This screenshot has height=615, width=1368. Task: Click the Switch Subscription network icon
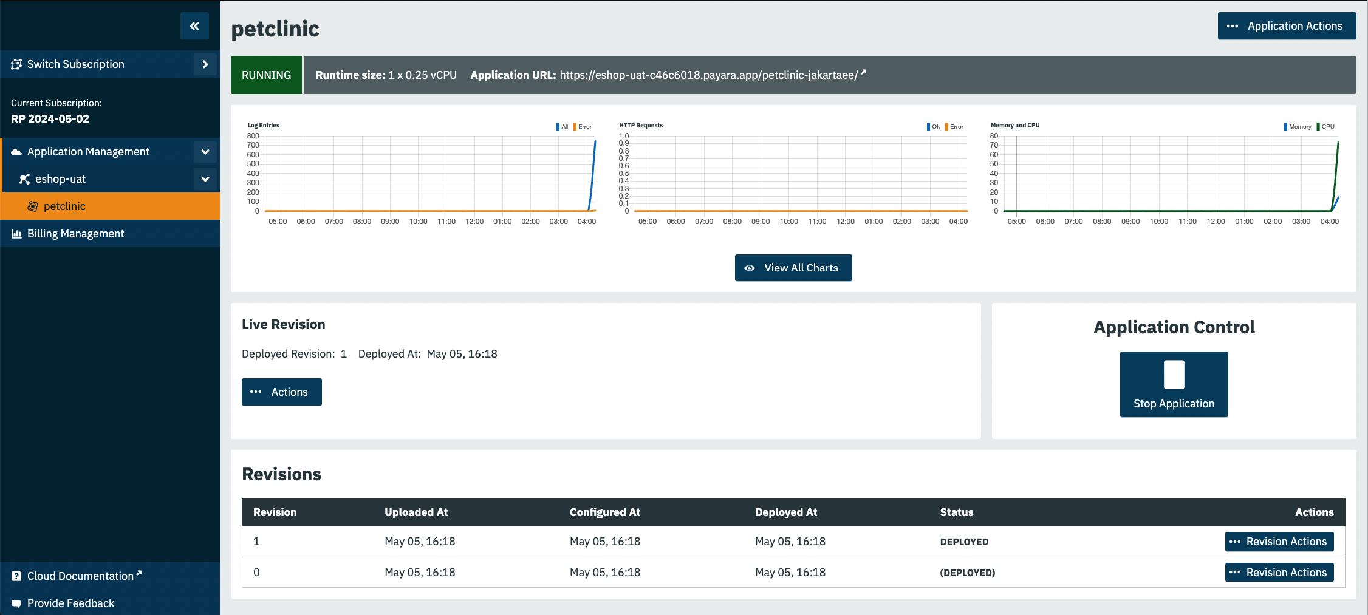(16, 64)
